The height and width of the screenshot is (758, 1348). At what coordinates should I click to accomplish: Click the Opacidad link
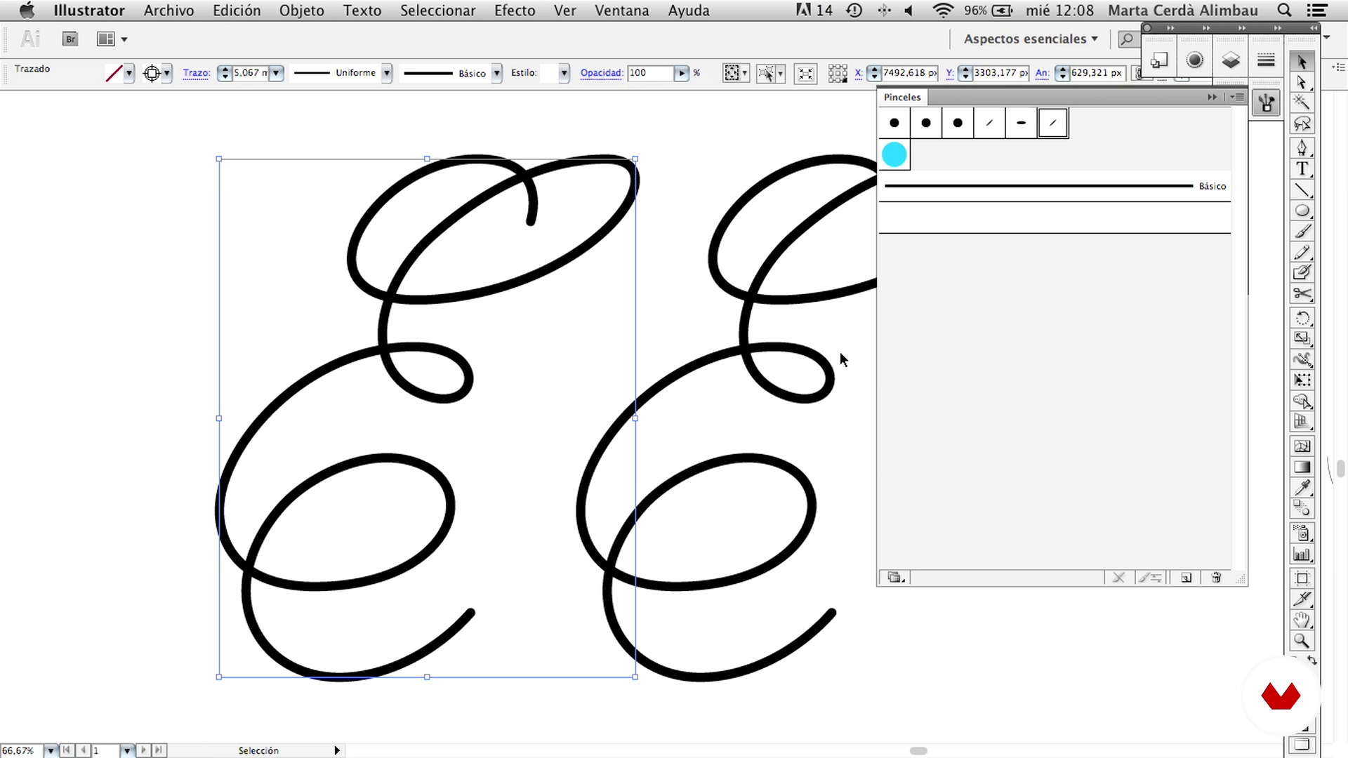coord(602,73)
